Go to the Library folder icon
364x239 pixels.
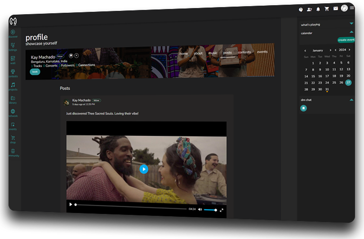13,98
